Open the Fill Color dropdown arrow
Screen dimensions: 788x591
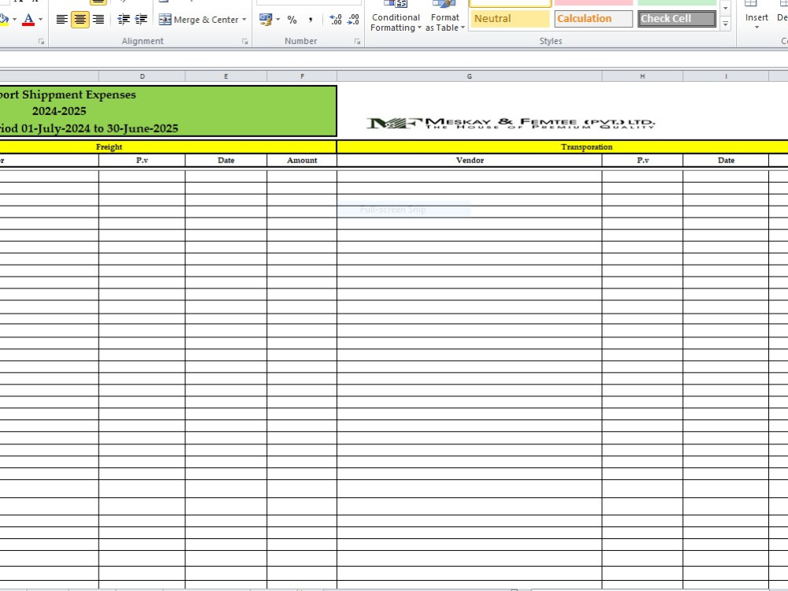[x=14, y=20]
